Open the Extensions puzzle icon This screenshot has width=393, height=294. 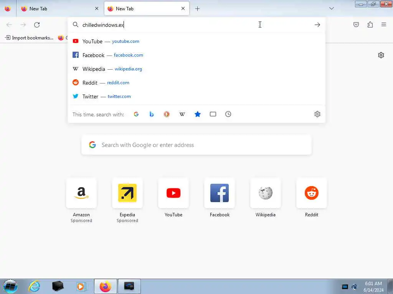[x=370, y=24]
